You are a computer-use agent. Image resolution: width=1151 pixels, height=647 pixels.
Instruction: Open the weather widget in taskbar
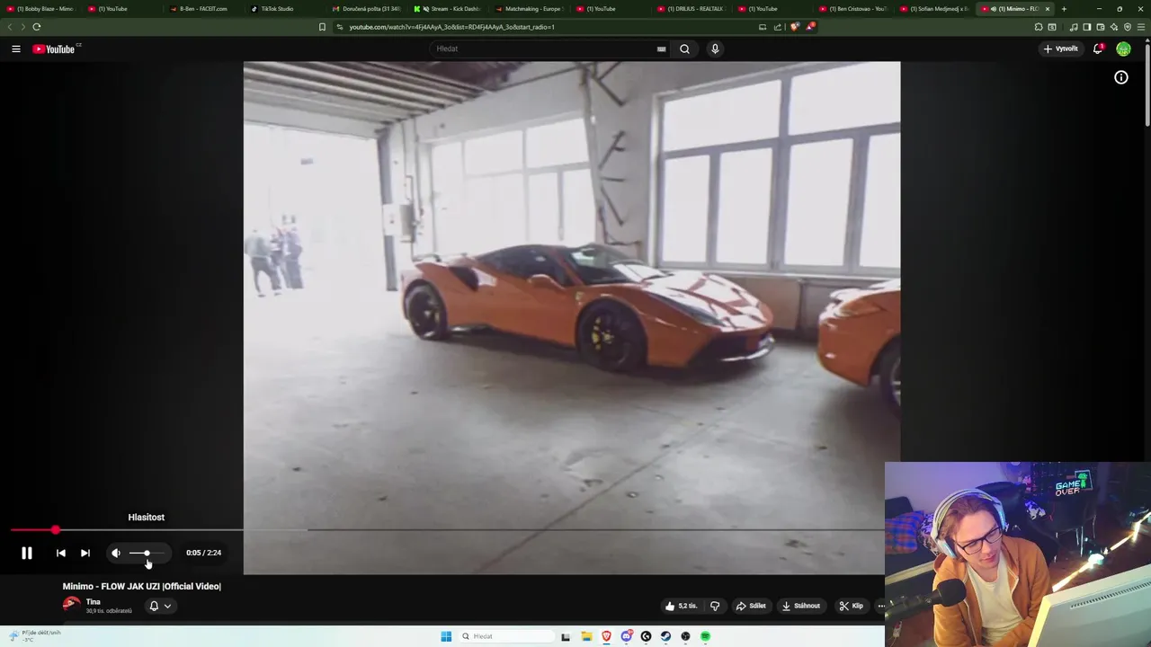pyautogui.click(x=34, y=636)
